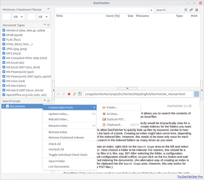204x180 pixels.
Task: Maximize the Document Types panel
Action: (x=49, y=25)
